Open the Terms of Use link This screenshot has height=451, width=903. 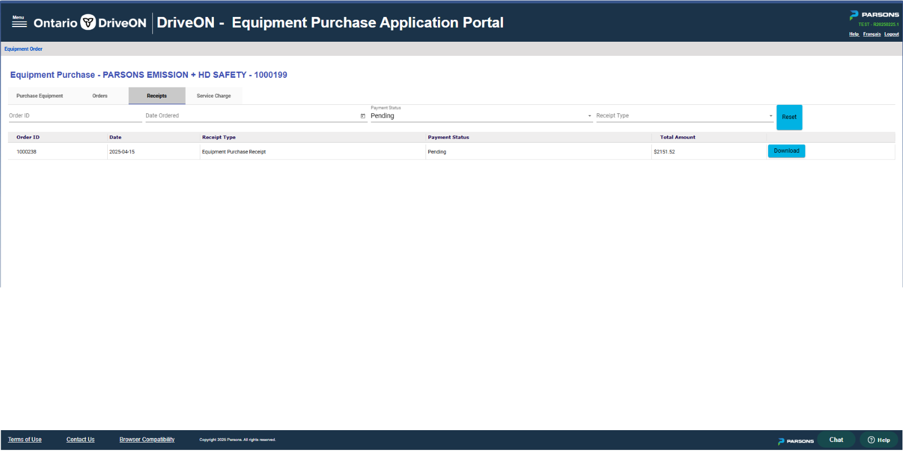25,440
